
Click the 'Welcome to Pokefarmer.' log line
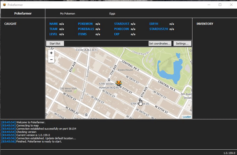[x=23, y=122]
